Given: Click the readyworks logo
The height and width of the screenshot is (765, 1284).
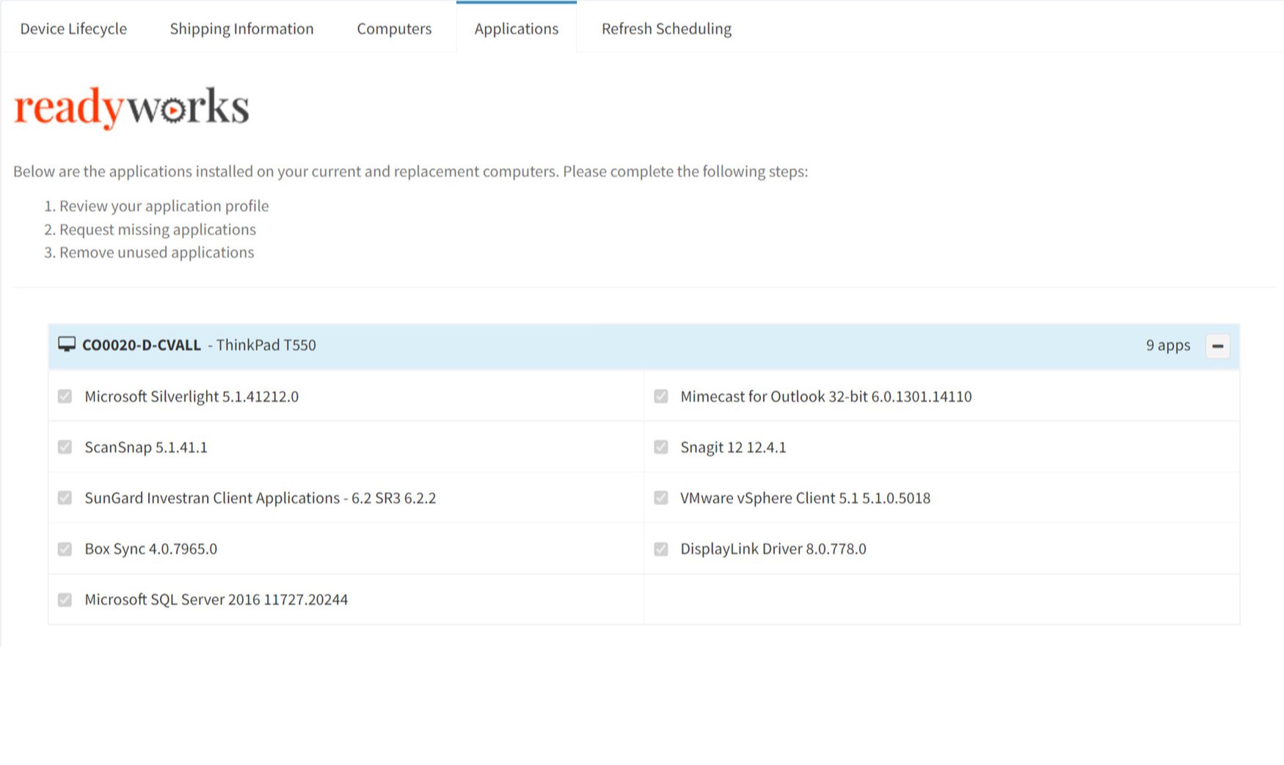Looking at the screenshot, I should point(131,108).
